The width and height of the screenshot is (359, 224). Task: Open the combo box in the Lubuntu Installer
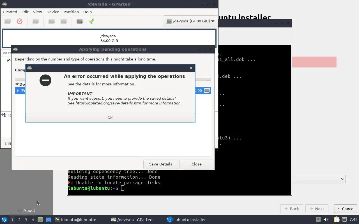click(x=319, y=179)
